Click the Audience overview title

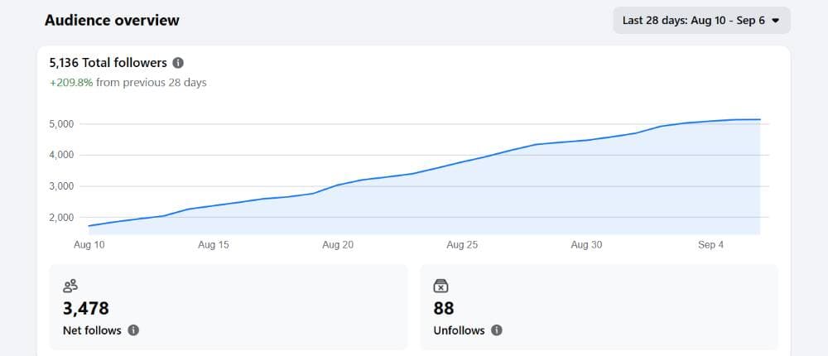(112, 20)
